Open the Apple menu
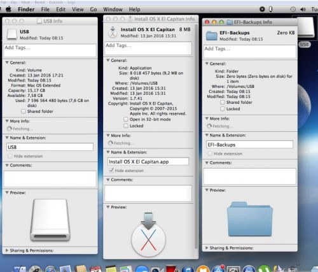This screenshot has width=318, height=272. (8, 10)
